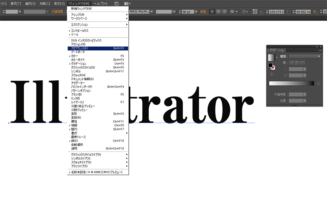Toggle the checked カラー panel entry
Viewport: 327px width, 212px height.
(98, 56)
